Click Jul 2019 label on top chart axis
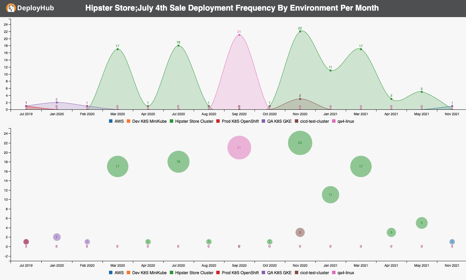466x280 pixels. (x=26, y=114)
